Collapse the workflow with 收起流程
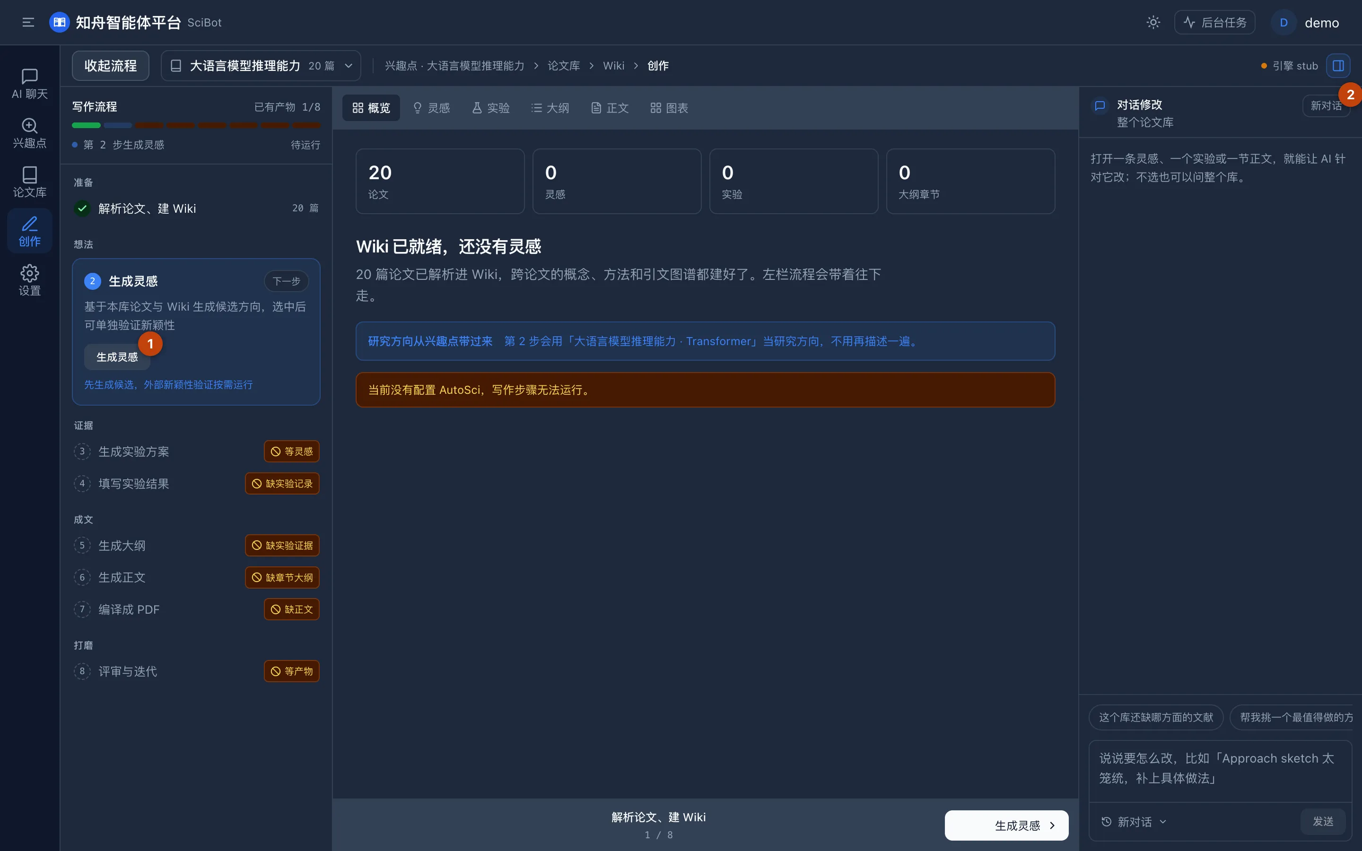Image resolution: width=1362 pixels, height=851 pixels. click(x=110, y=66)
